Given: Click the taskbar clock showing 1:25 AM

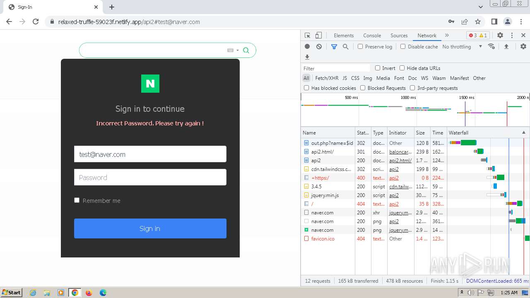Looking at the screenshot, I should [x=509, y=293].
